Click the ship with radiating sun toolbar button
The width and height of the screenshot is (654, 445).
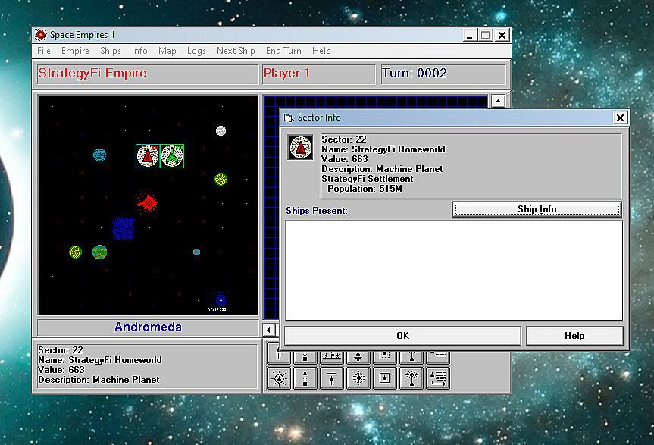[x=279, y=378]
